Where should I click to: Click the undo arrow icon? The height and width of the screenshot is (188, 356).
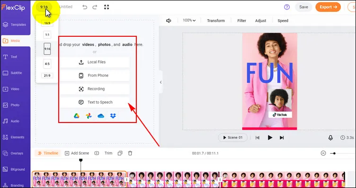coord(85,7)
